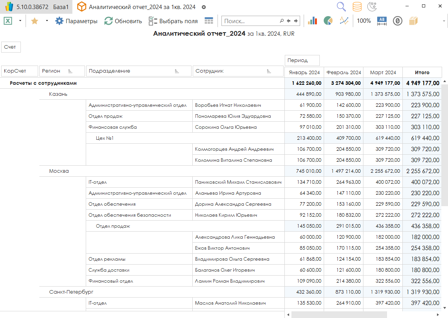448x318 pixels.
Task: Click the zero values display icon
Action: [x=398, y=21]
